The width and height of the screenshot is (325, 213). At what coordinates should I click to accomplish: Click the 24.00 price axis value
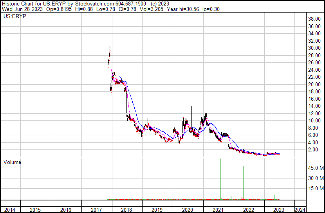pyautogui.click(x=314, y=70)
